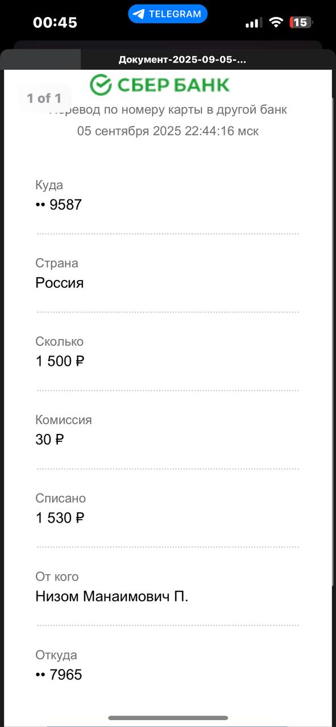
Task: Tap the debited total 1 530 ₽
Action: point(60,518)
